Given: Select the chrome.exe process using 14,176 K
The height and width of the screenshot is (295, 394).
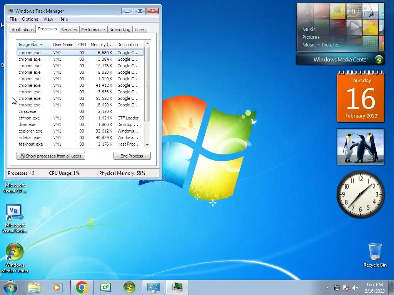Looking at the screenshot, I should tap(80, 66).
